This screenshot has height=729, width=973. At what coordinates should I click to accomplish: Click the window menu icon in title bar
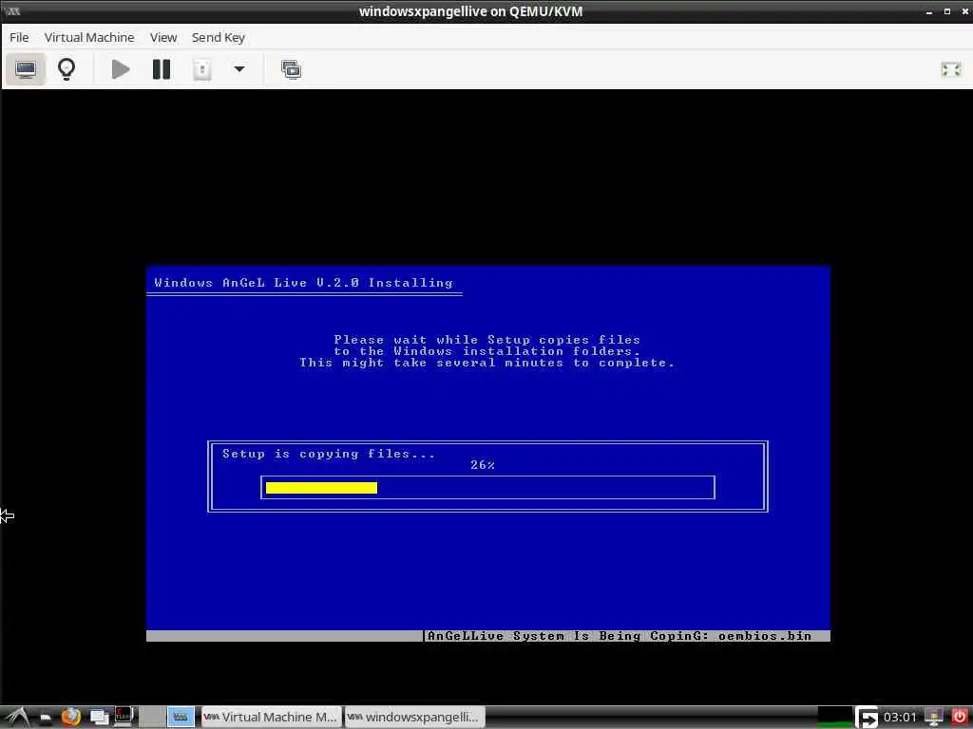point(11,11)
